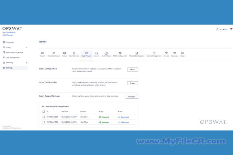This screenshot has width=233, height=155.
Task: Click the Generate support package button
Action: tap(132, 97)
